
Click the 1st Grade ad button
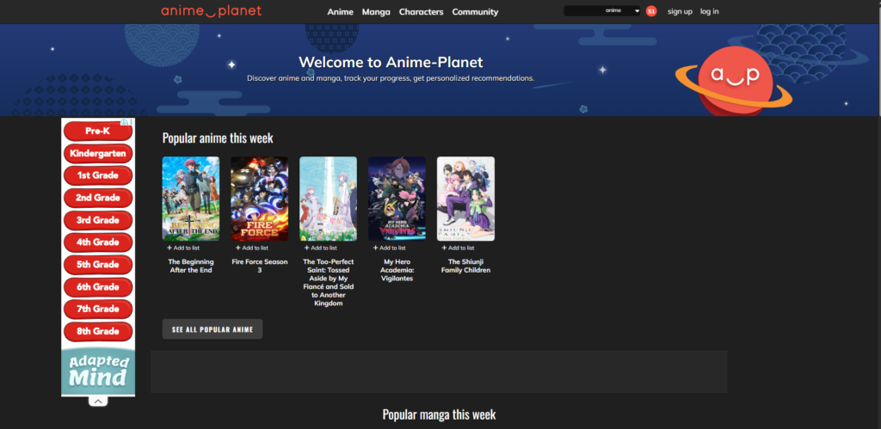(x=98, y=175)
